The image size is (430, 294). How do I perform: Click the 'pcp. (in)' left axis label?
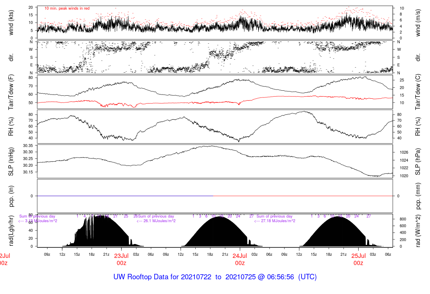click(x=12, y=196)
